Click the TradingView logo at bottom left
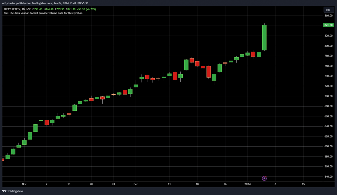Screen dimensions: 337x195 [x=13, y=191]
